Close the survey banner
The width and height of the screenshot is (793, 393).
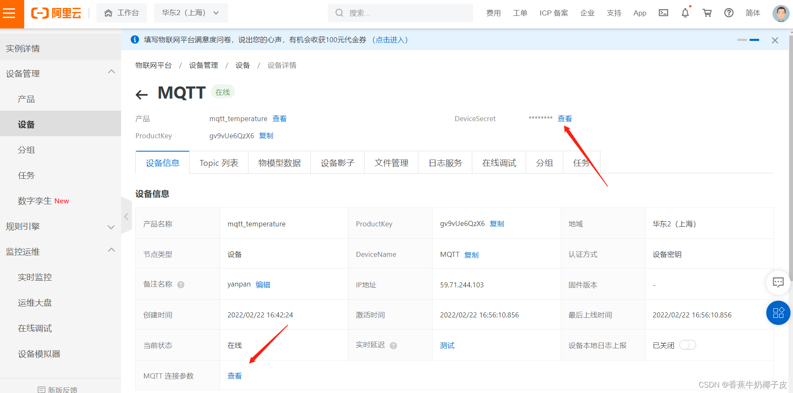pyautogui.click(x=775, y=40)
